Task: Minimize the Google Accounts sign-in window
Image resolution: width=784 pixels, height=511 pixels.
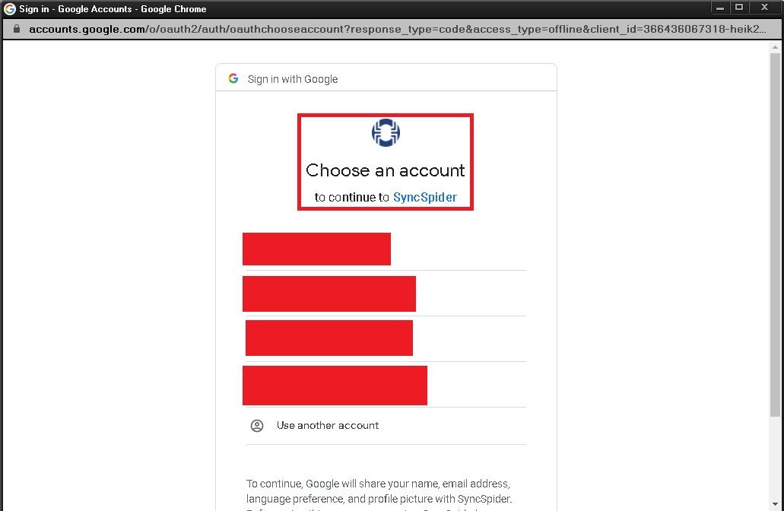Action: click(720, 8)
